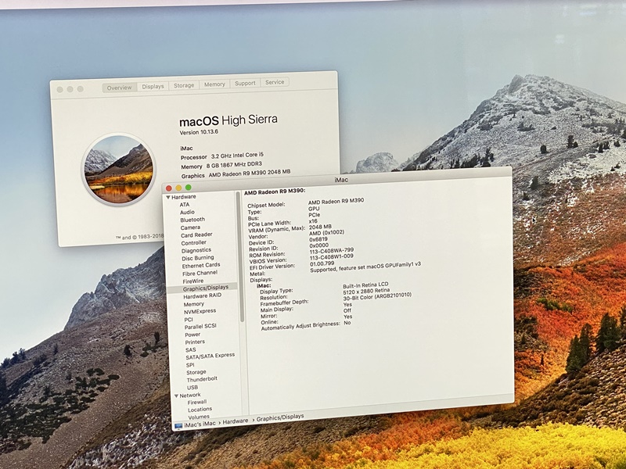Select PCI in the Hardware list
This screenshot has width=626, height=469.
tap(189, 320)
